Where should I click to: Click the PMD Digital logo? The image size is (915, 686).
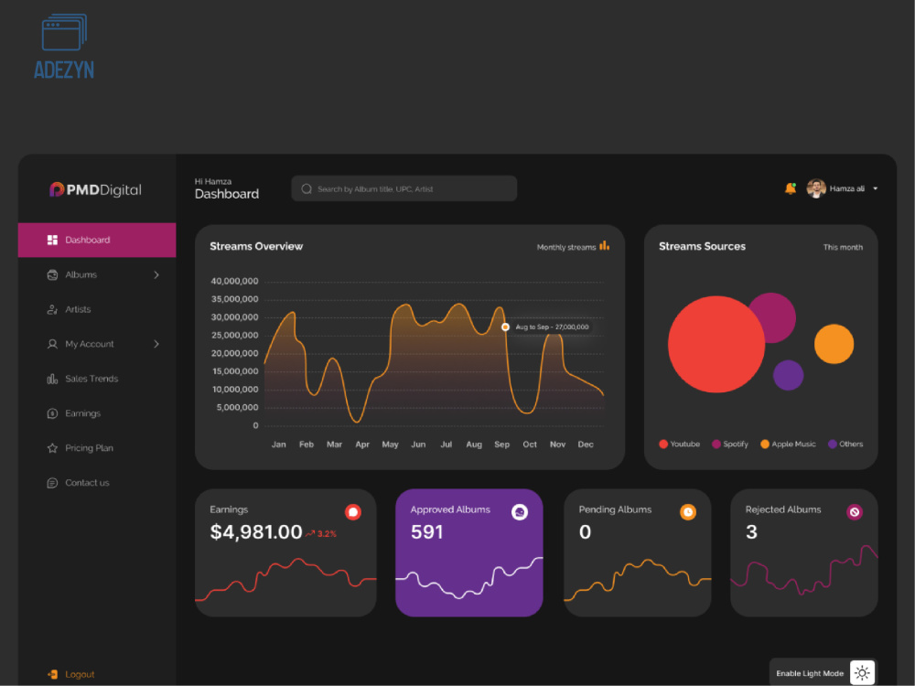(96, 189)
